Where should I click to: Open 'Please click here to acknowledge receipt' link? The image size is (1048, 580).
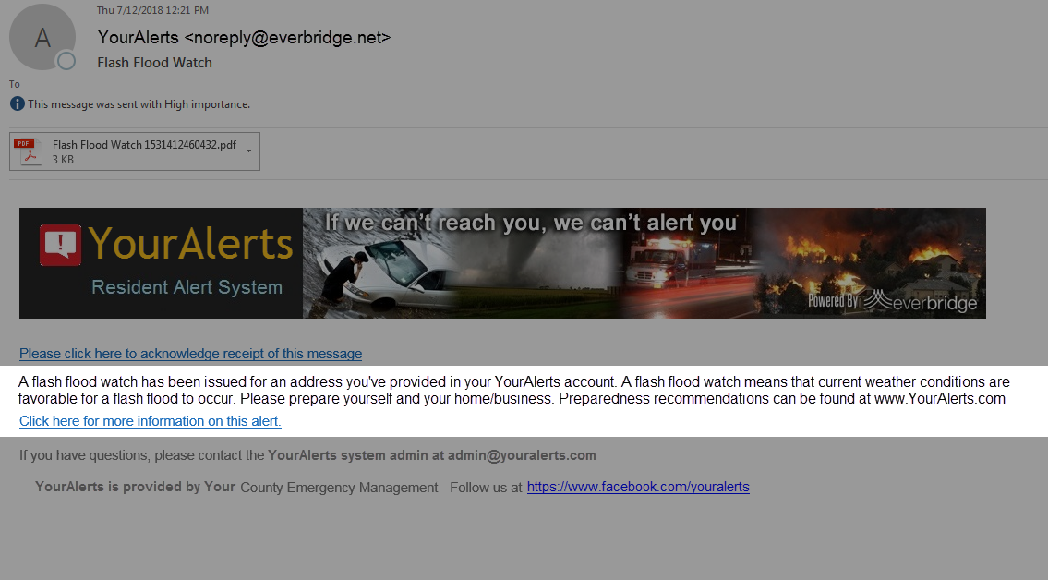pyautogui.click(x=190, y=354)
